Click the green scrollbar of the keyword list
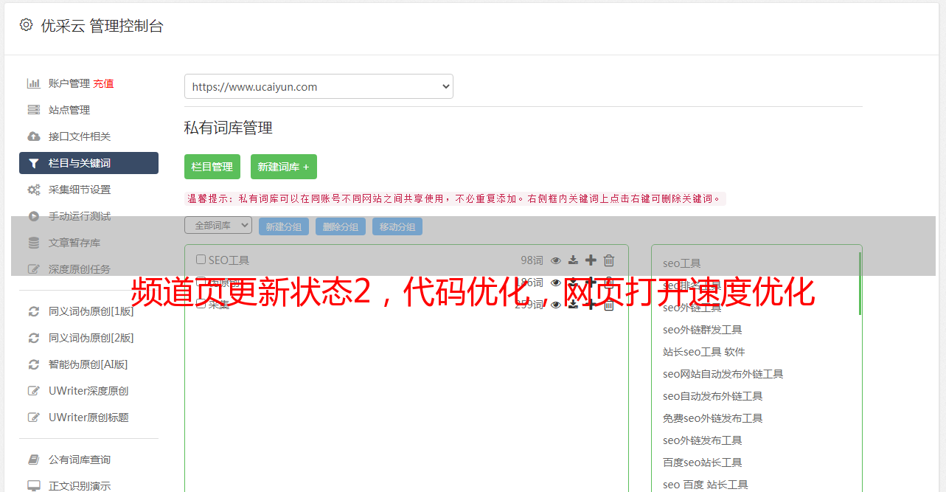This screenshot has height=492, width=946. pos(860,283)
